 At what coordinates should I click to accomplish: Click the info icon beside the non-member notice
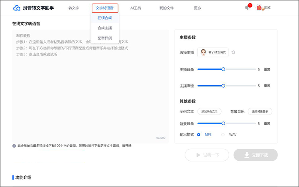point(14,146)
